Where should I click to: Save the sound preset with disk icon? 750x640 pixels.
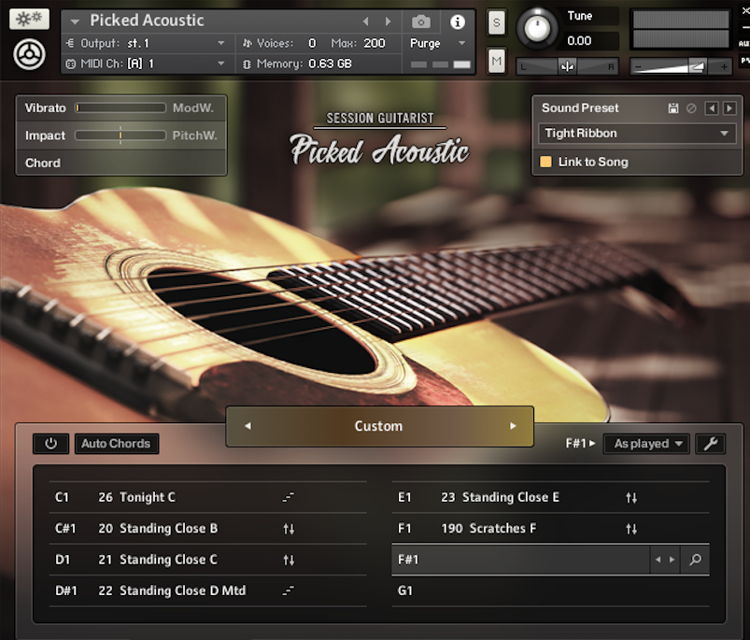click(x=673, y=108)
